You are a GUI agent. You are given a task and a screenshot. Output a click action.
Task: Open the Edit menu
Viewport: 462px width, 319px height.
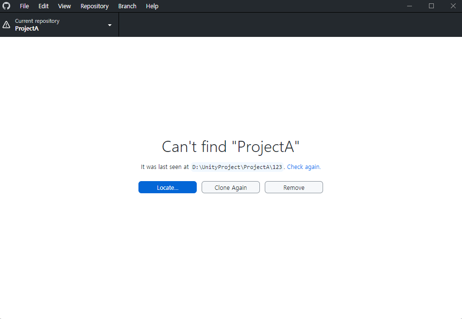click(43, 6)
